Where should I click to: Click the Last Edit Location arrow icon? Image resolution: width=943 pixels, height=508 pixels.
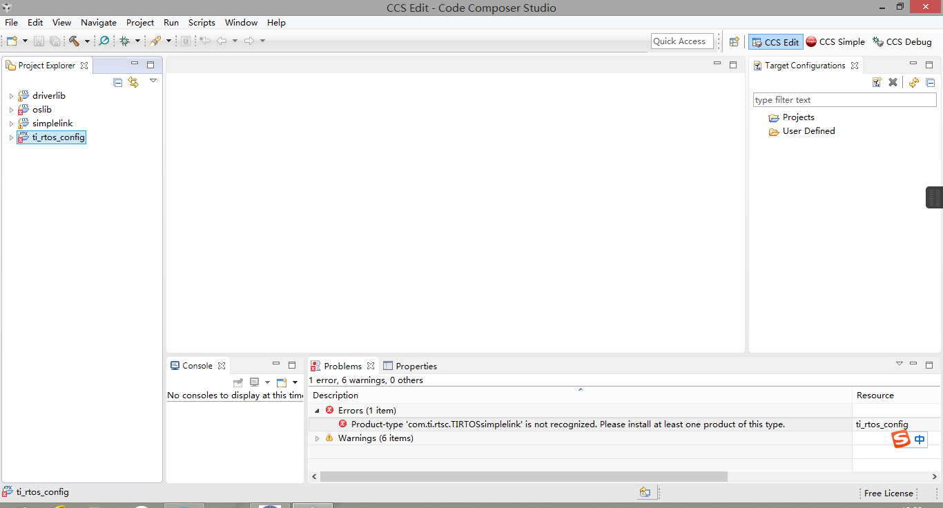[205, 41]
